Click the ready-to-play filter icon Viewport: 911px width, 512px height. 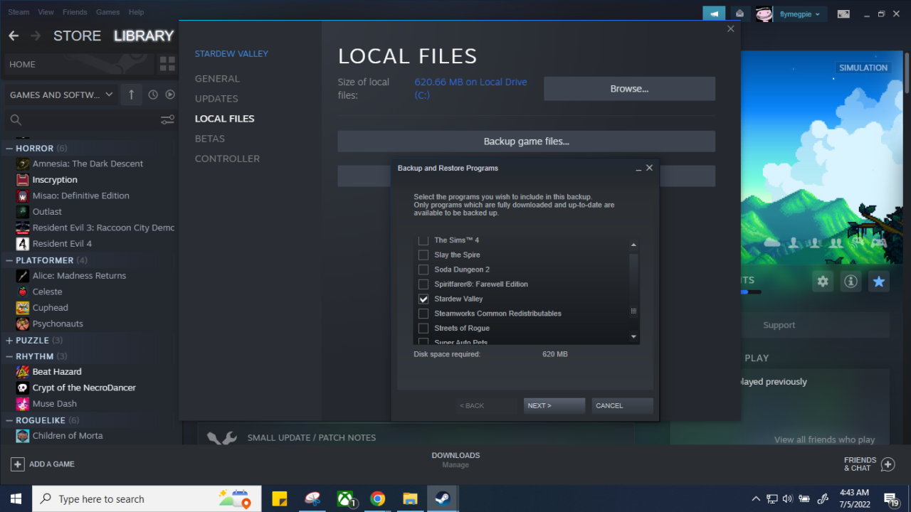pos(170,95)
